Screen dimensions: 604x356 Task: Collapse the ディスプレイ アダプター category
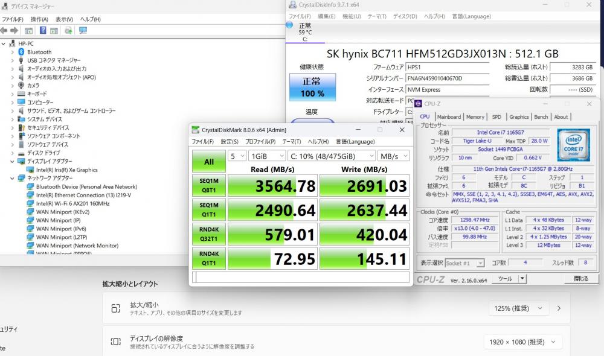tap(12, 162)
